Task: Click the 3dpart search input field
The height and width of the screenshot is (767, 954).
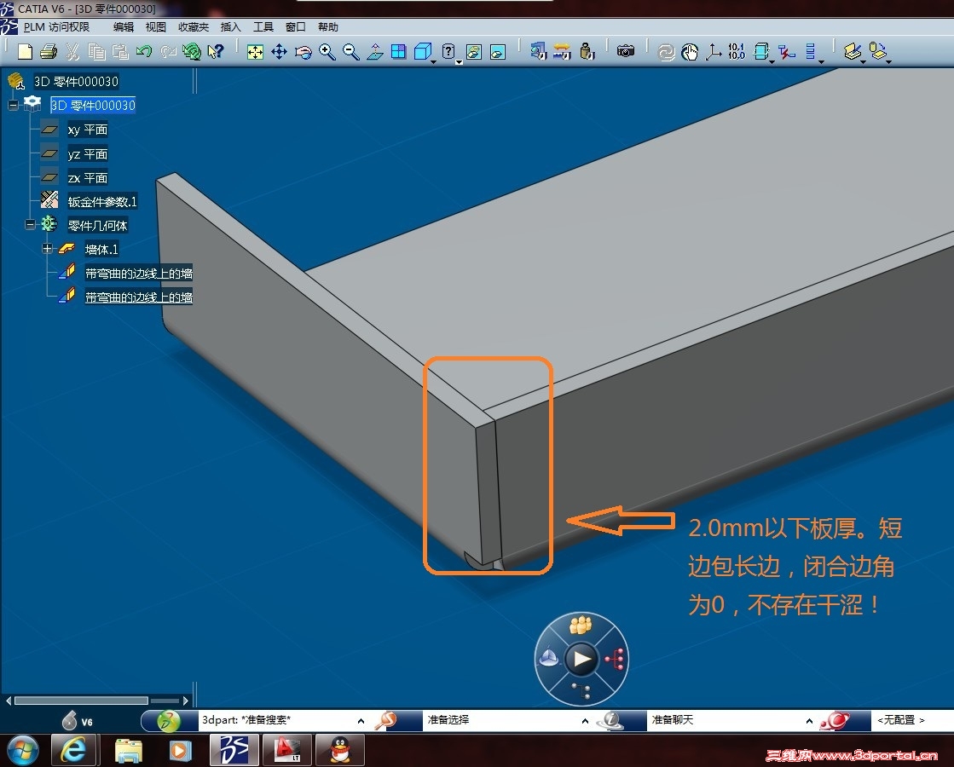Action: click(x=278, y=720)
